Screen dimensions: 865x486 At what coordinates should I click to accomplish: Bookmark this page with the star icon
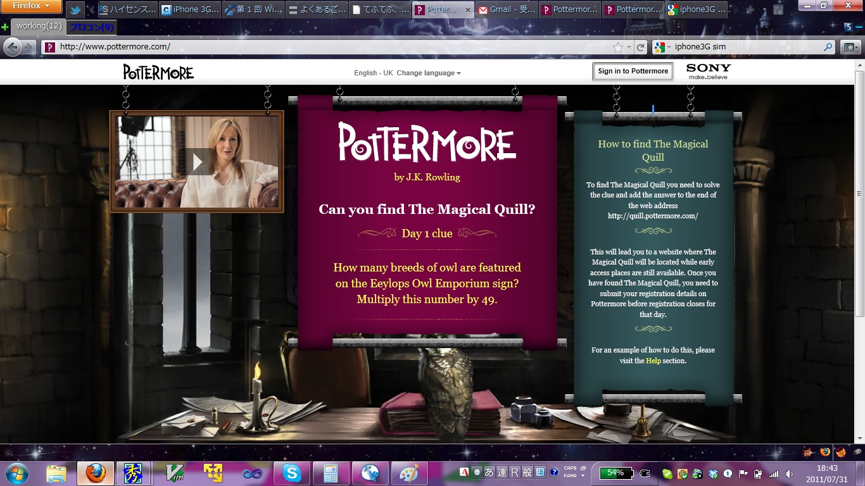(618, 47)
